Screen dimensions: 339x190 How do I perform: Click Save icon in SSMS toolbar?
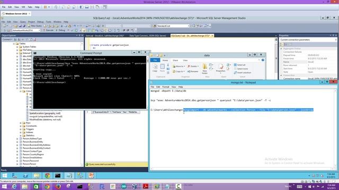point(20,26)
